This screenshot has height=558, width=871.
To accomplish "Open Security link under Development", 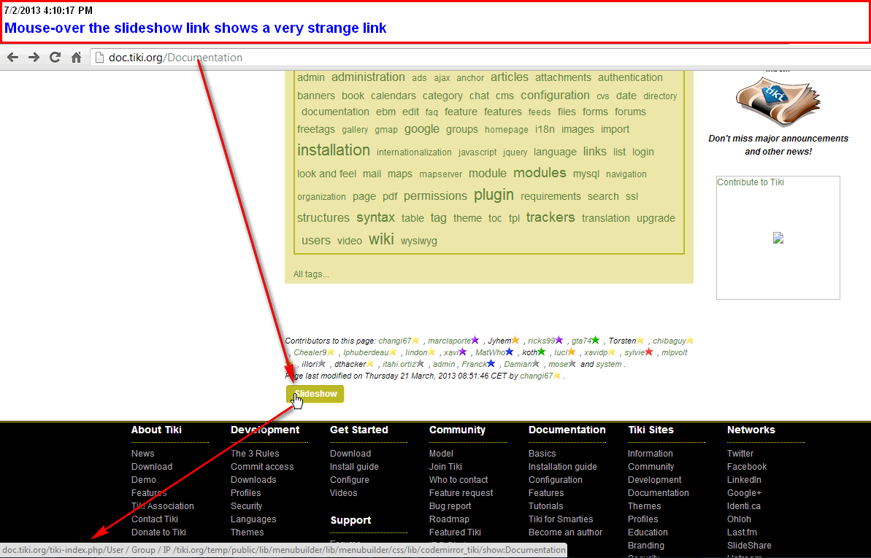I will click(247, 505).
